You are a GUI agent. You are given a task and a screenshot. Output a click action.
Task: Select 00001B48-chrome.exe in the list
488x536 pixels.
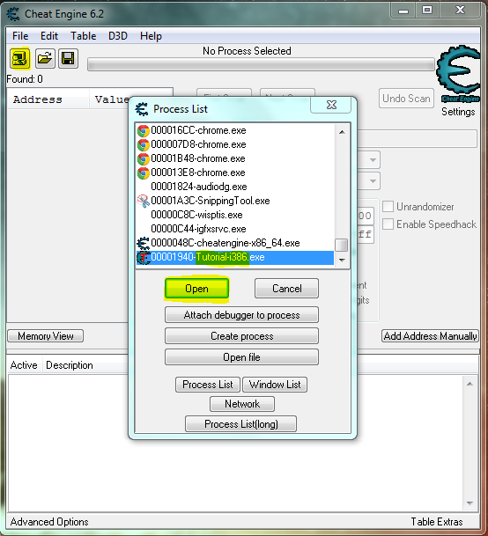click(235, 158)
